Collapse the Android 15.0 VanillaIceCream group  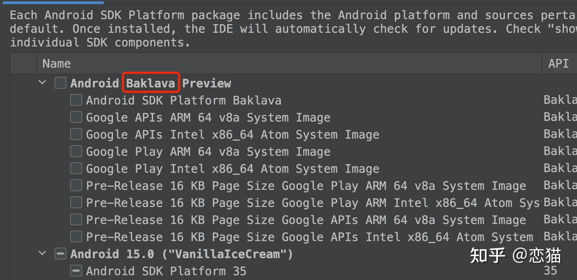(42, 253)
